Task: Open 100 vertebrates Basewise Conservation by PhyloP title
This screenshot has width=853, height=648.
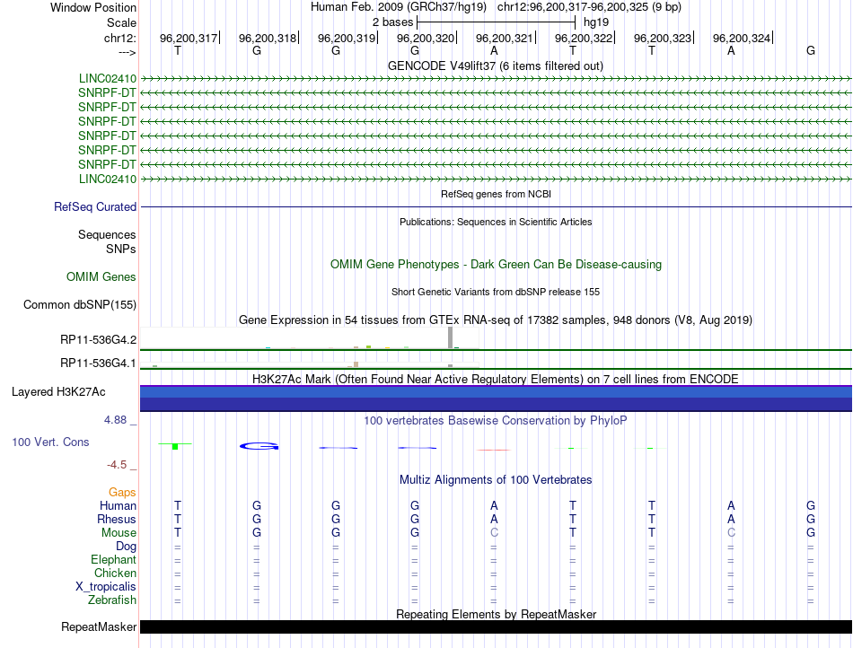Action: (x=496, y=420)
